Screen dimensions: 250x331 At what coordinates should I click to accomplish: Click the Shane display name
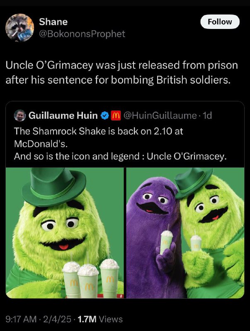tap(53, 22)
